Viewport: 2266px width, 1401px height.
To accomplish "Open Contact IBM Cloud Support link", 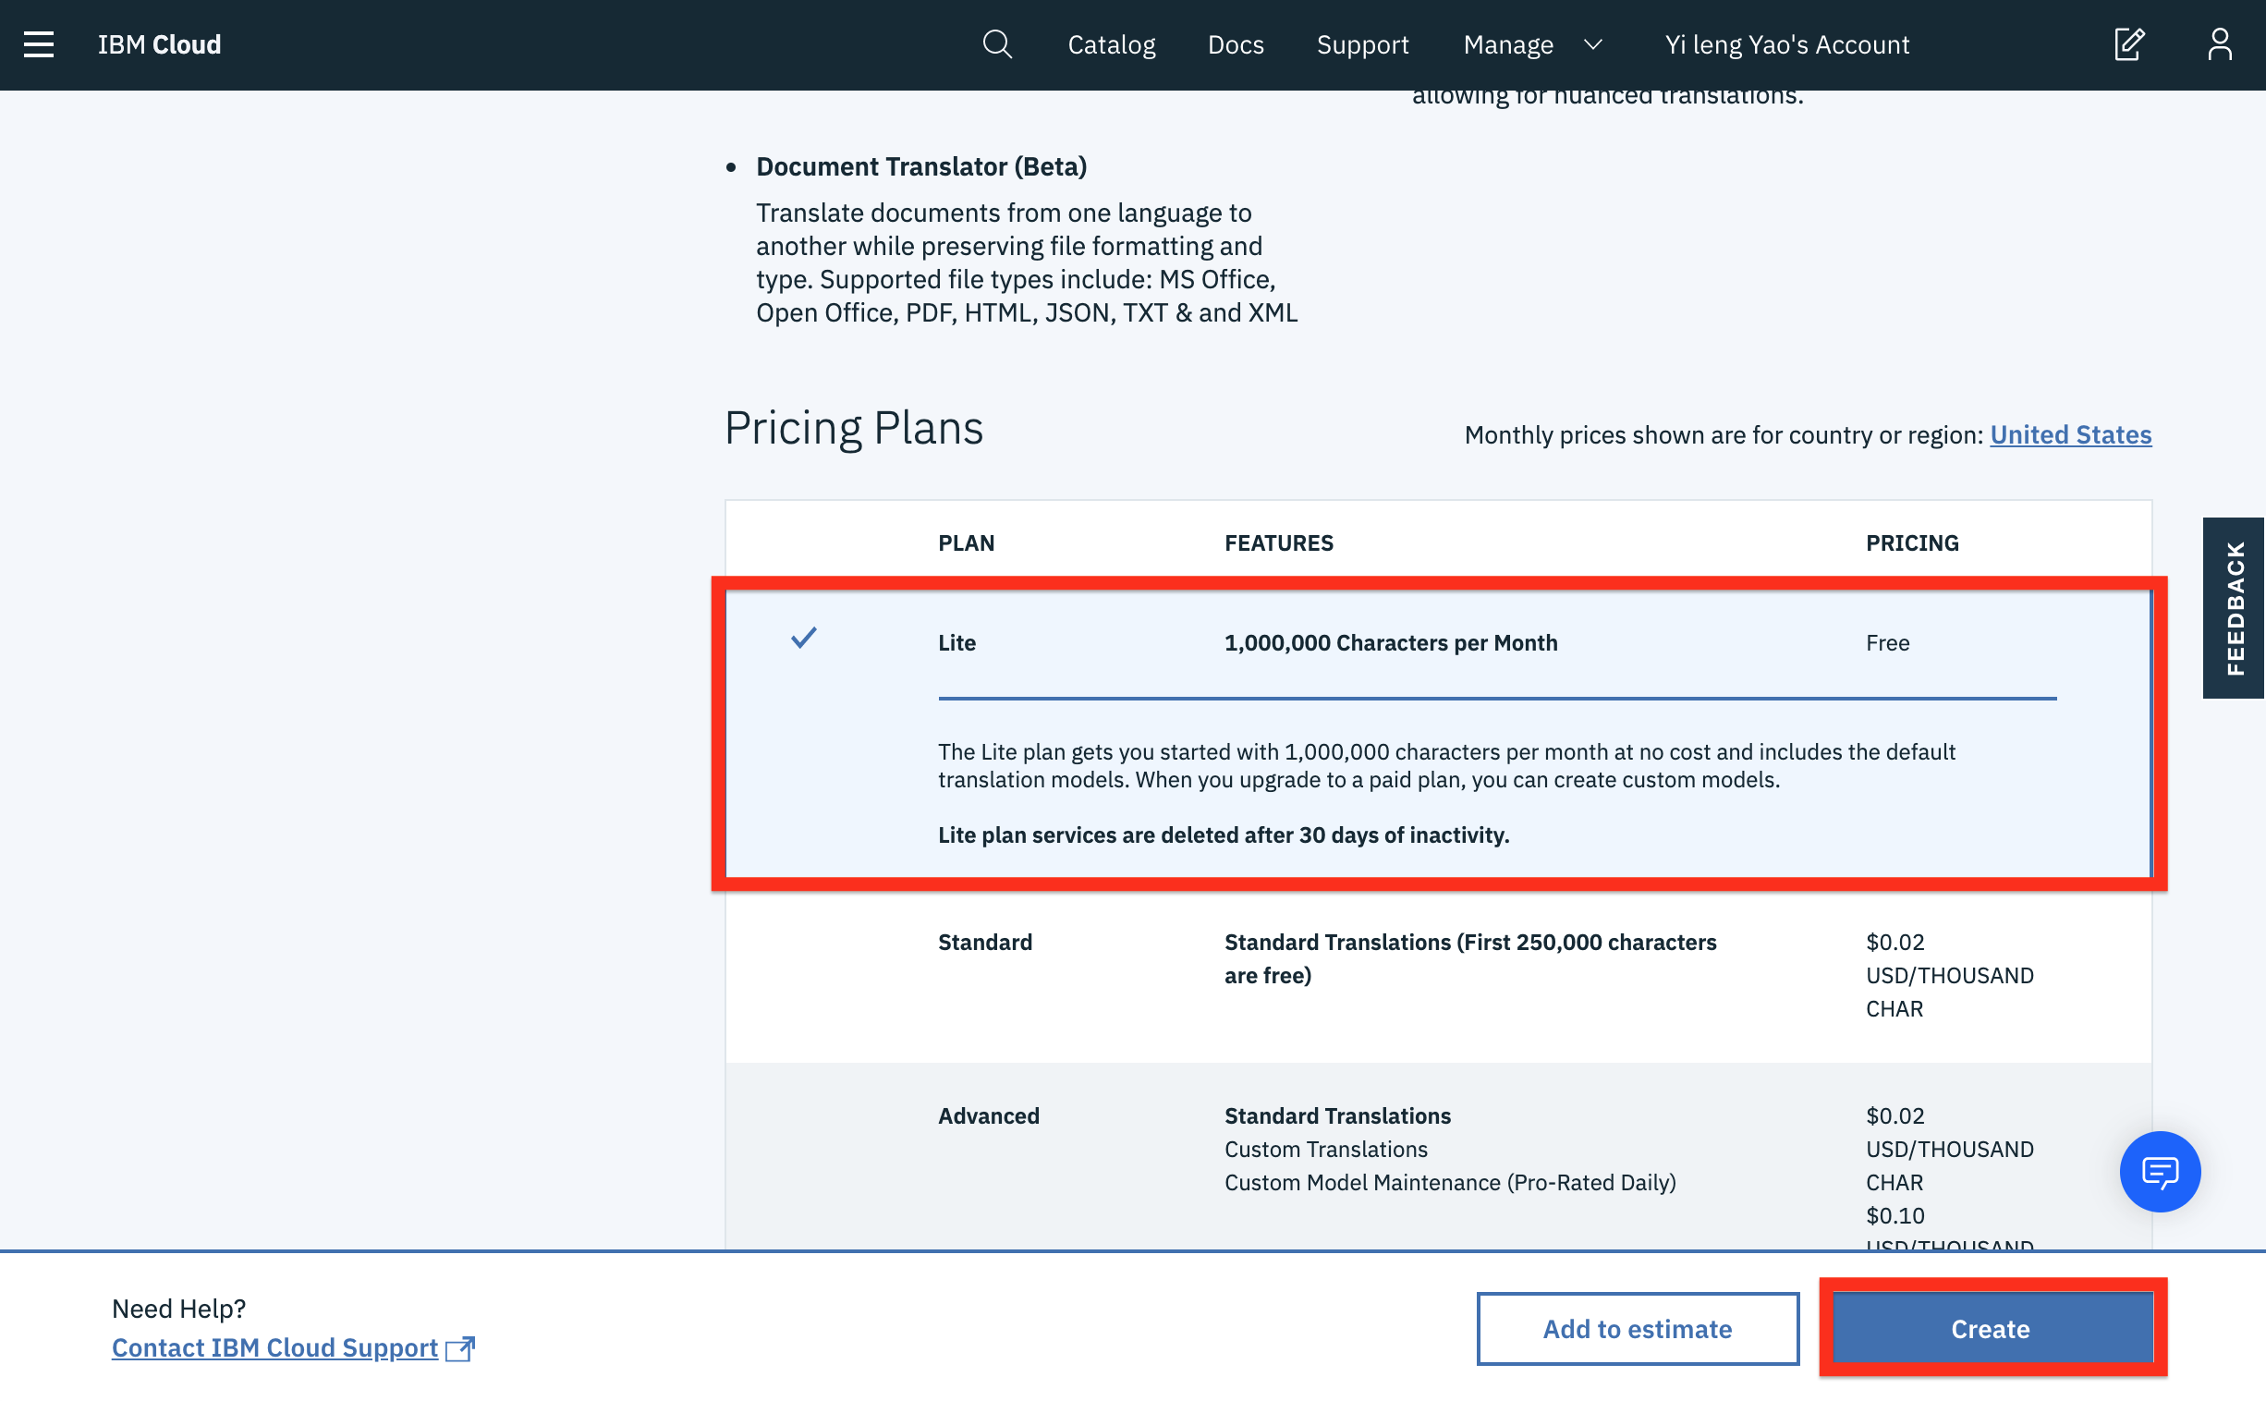I will point(275,1348).
